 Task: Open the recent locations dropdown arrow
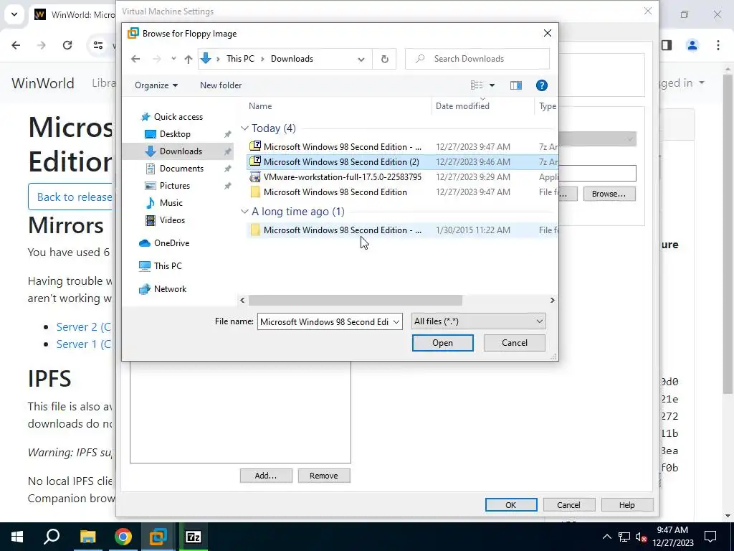[173, 59]
